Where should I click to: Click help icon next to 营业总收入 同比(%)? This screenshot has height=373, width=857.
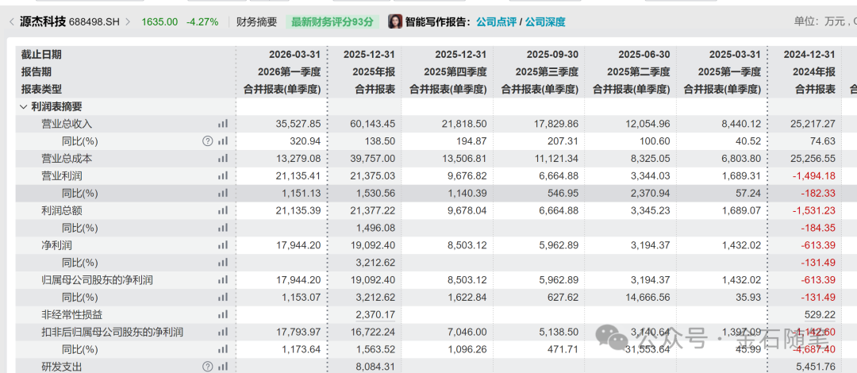point(207,141)
